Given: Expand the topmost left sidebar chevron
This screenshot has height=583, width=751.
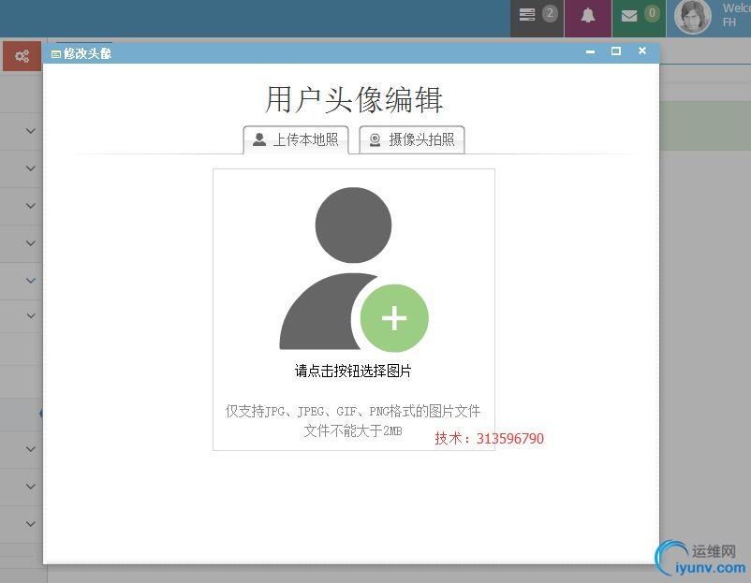Looking at the screenshot, I should [x=30, y=131].
